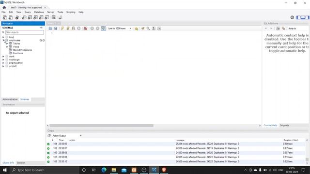Toggle the bottom output panel visibility

[303, 17]
